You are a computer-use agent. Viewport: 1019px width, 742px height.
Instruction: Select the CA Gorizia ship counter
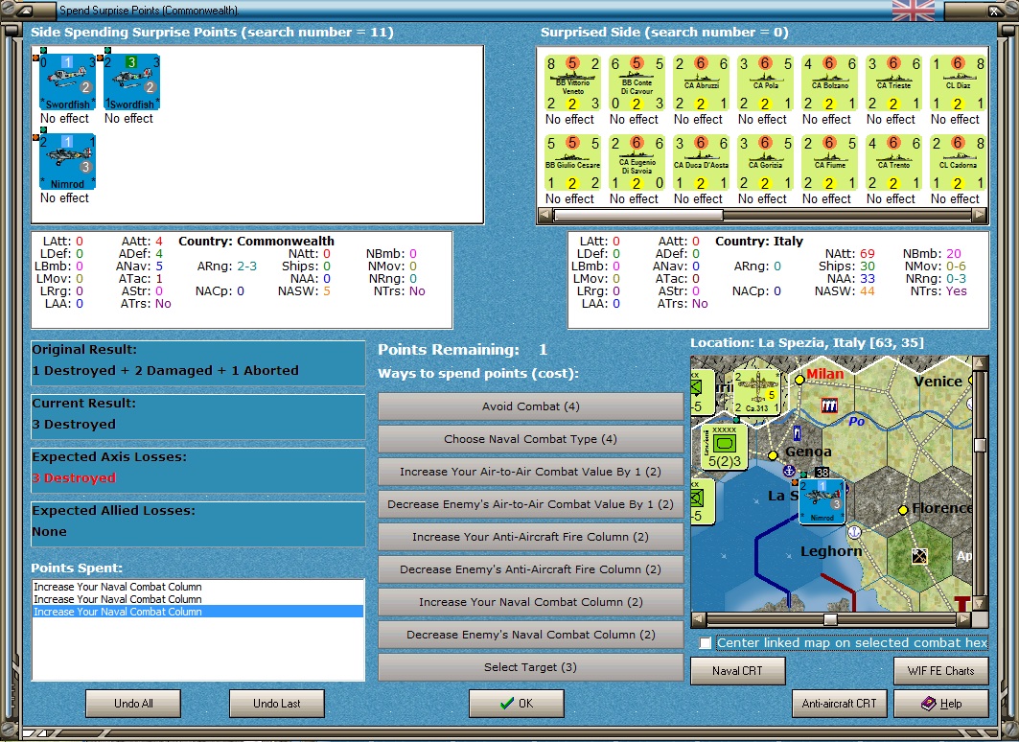click(766, 162)
